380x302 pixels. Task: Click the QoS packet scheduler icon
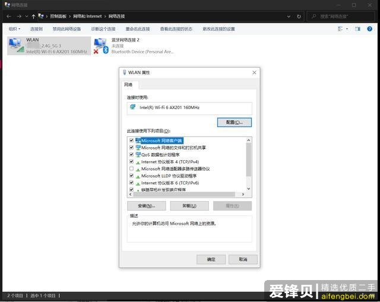pos(138,154)
